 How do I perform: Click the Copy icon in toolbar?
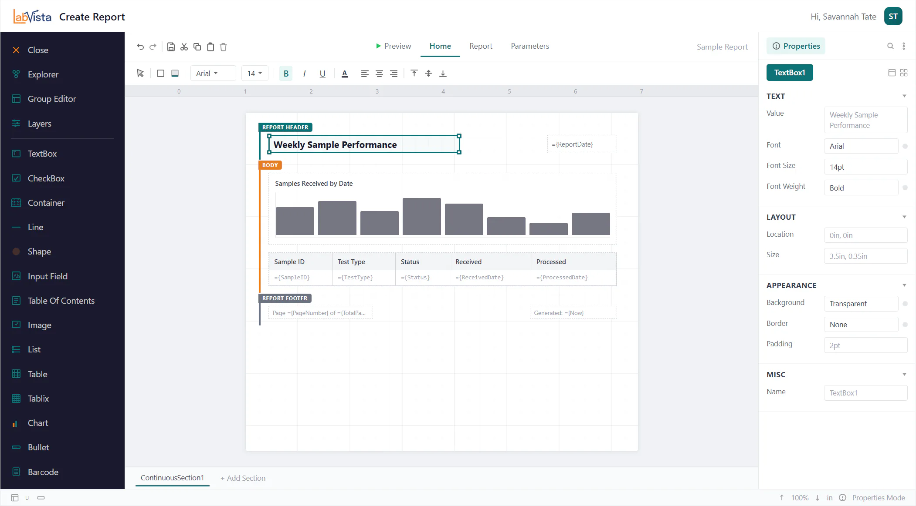click(197, 47)
